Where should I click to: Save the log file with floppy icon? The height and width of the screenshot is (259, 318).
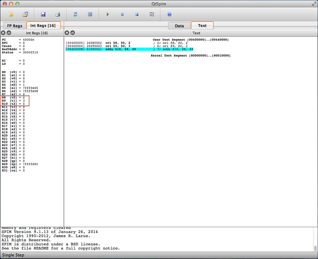pos(43,14)
